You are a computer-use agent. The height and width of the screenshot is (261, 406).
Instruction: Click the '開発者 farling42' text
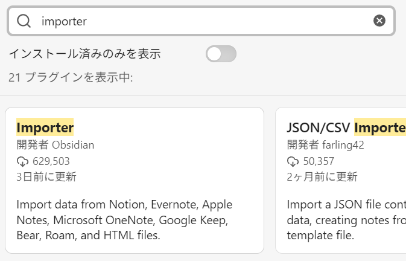pos(326,145)
